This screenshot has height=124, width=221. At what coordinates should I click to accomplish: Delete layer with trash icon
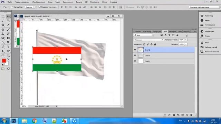click(x=191, y=115)
